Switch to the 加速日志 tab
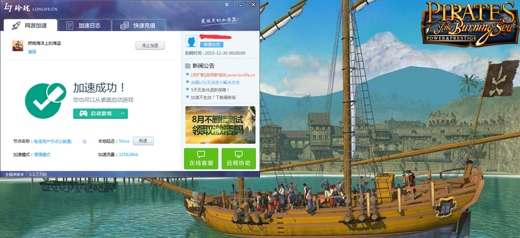Viewport: 520px width, 238px height. point(84,25)
